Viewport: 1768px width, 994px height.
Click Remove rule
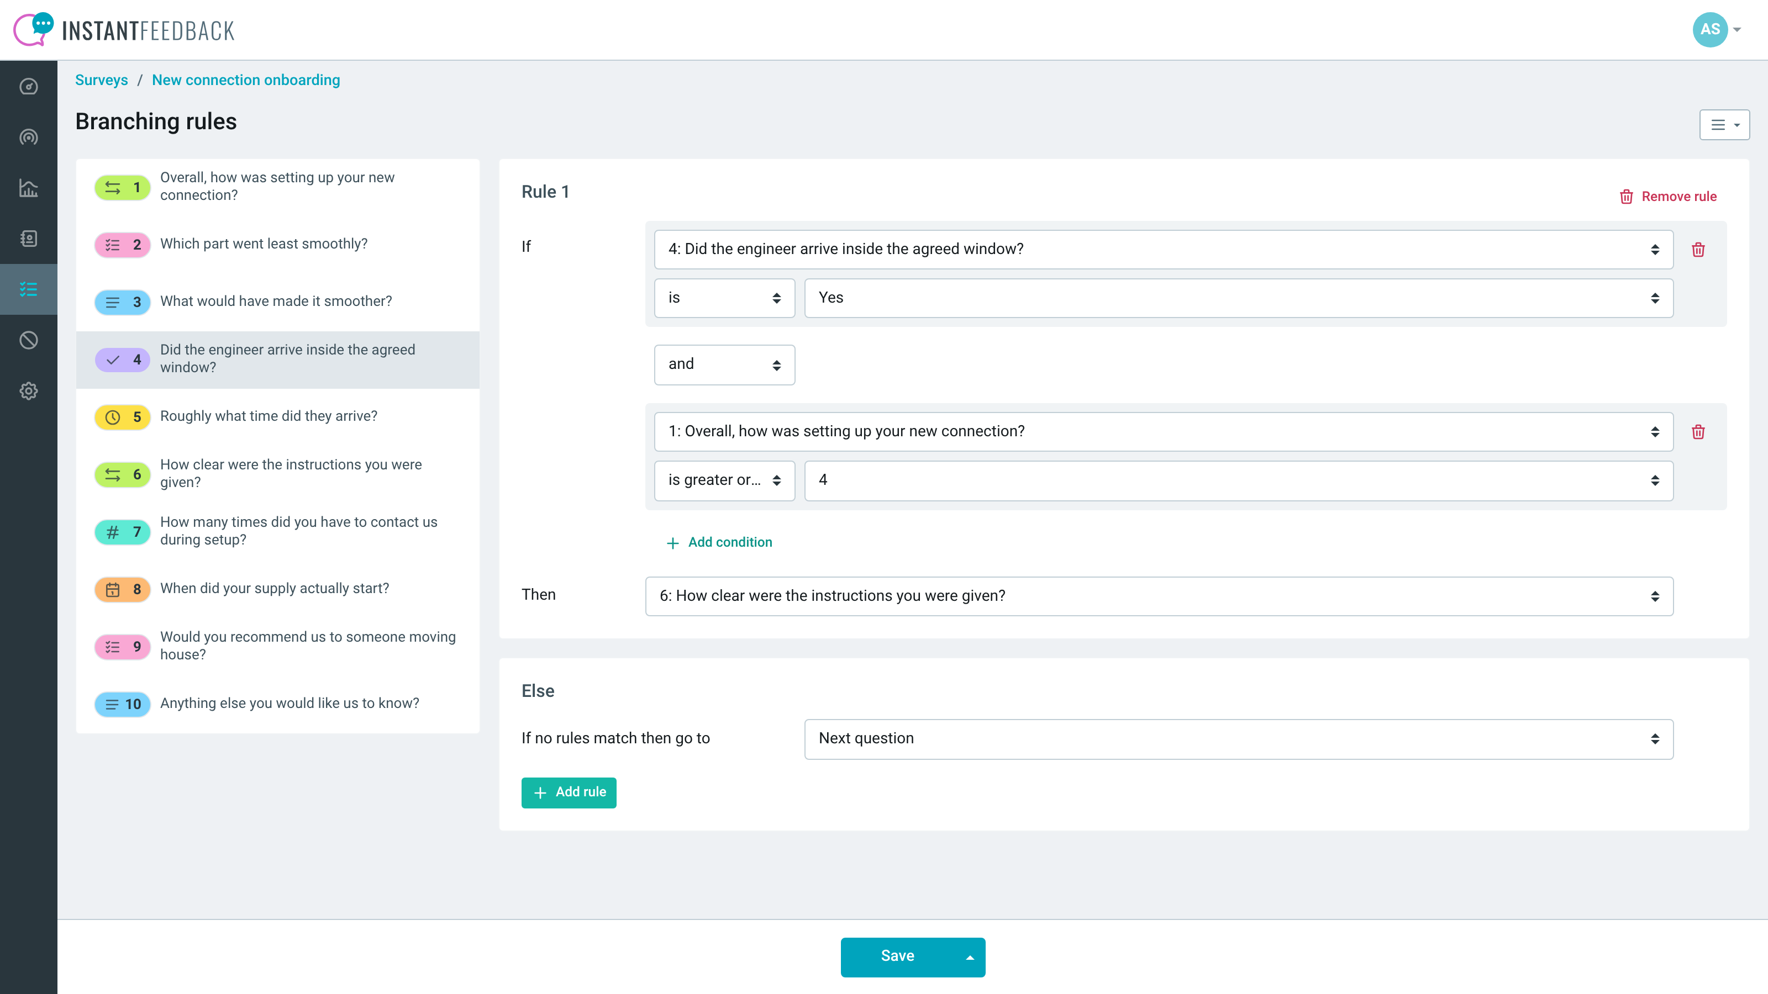click(x=1668, y=197)
